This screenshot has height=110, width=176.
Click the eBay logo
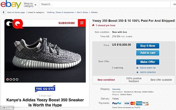tap(11, 4)
